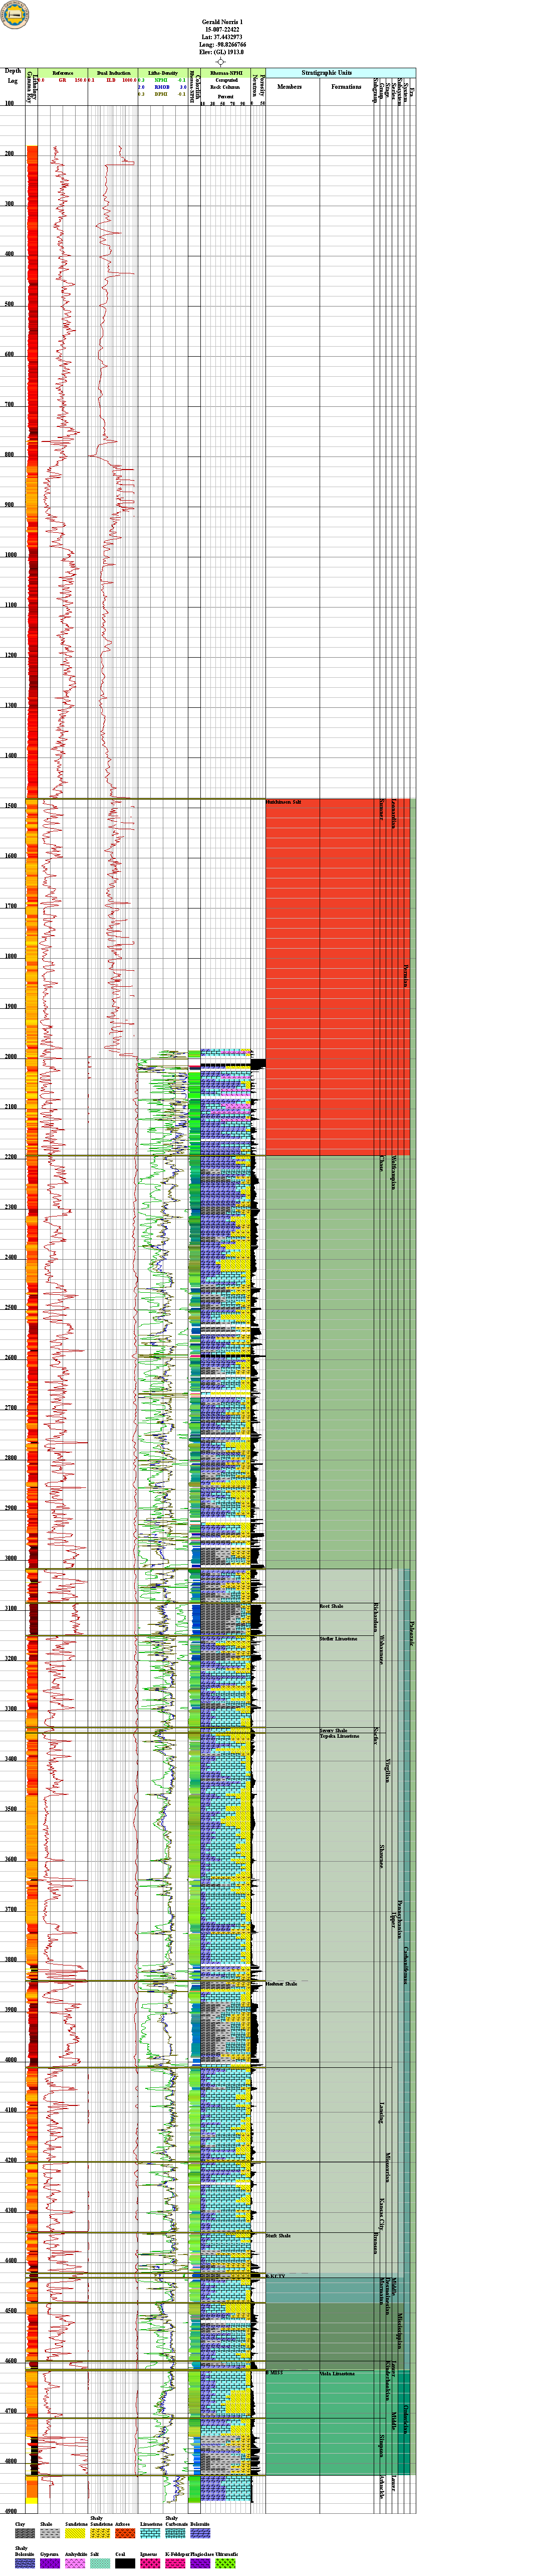This screenshot has height=2576, width=541.
Task: Choose the Shaly Carbonate legend swatch
Action: (x=175, y=2533)
